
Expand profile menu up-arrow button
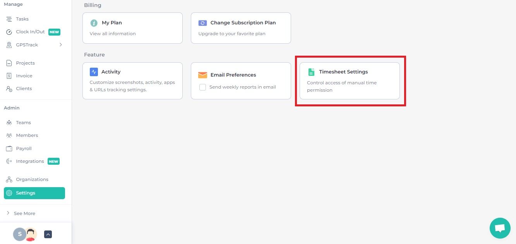48,234
